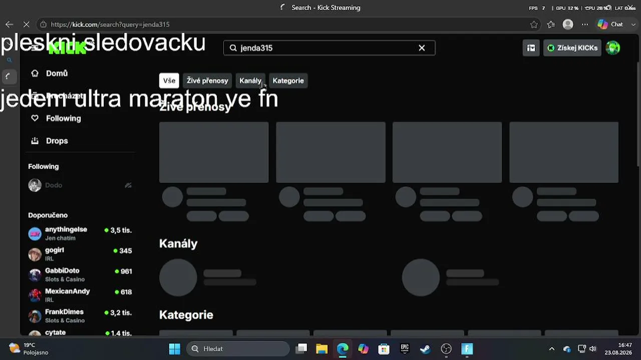The height and width of the screenshot is (360, 641).
Task: Open MexicanAndy channel avatar
Action: tap(35, 295)
